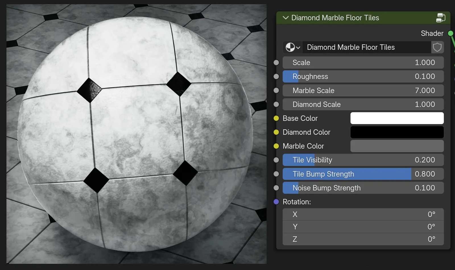
Task: Open the gray Marble Color swatch
Action: pyautogui.click(x=397, y=146)
